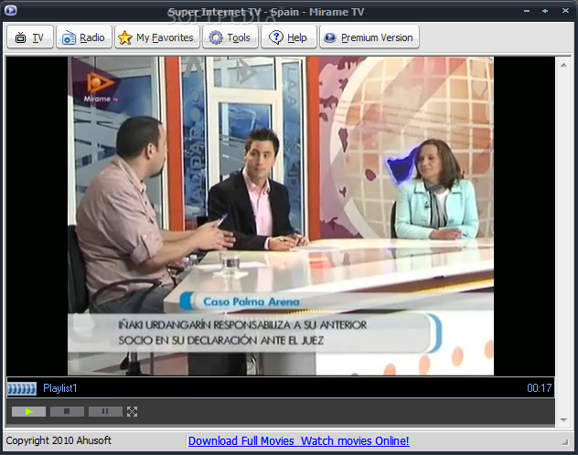Click the Playlist1 label
The width and height of the screenshot is (578, 455).
pos(60,388)
